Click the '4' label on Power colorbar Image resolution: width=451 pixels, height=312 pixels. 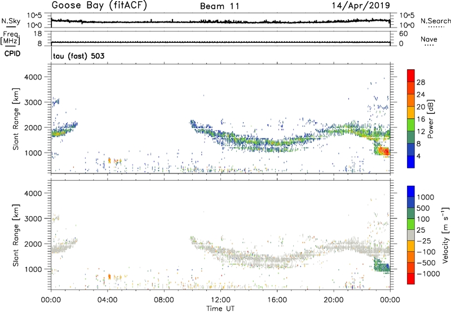(418, 156)
